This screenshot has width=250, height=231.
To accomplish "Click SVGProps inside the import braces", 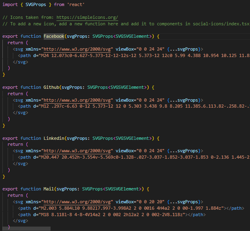I will pos(36,5).
